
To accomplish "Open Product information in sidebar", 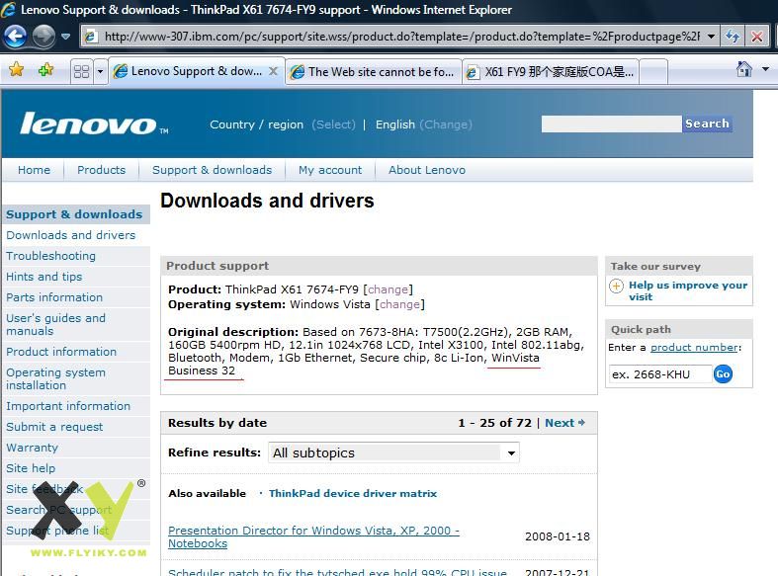I will [x=61, y=352].
